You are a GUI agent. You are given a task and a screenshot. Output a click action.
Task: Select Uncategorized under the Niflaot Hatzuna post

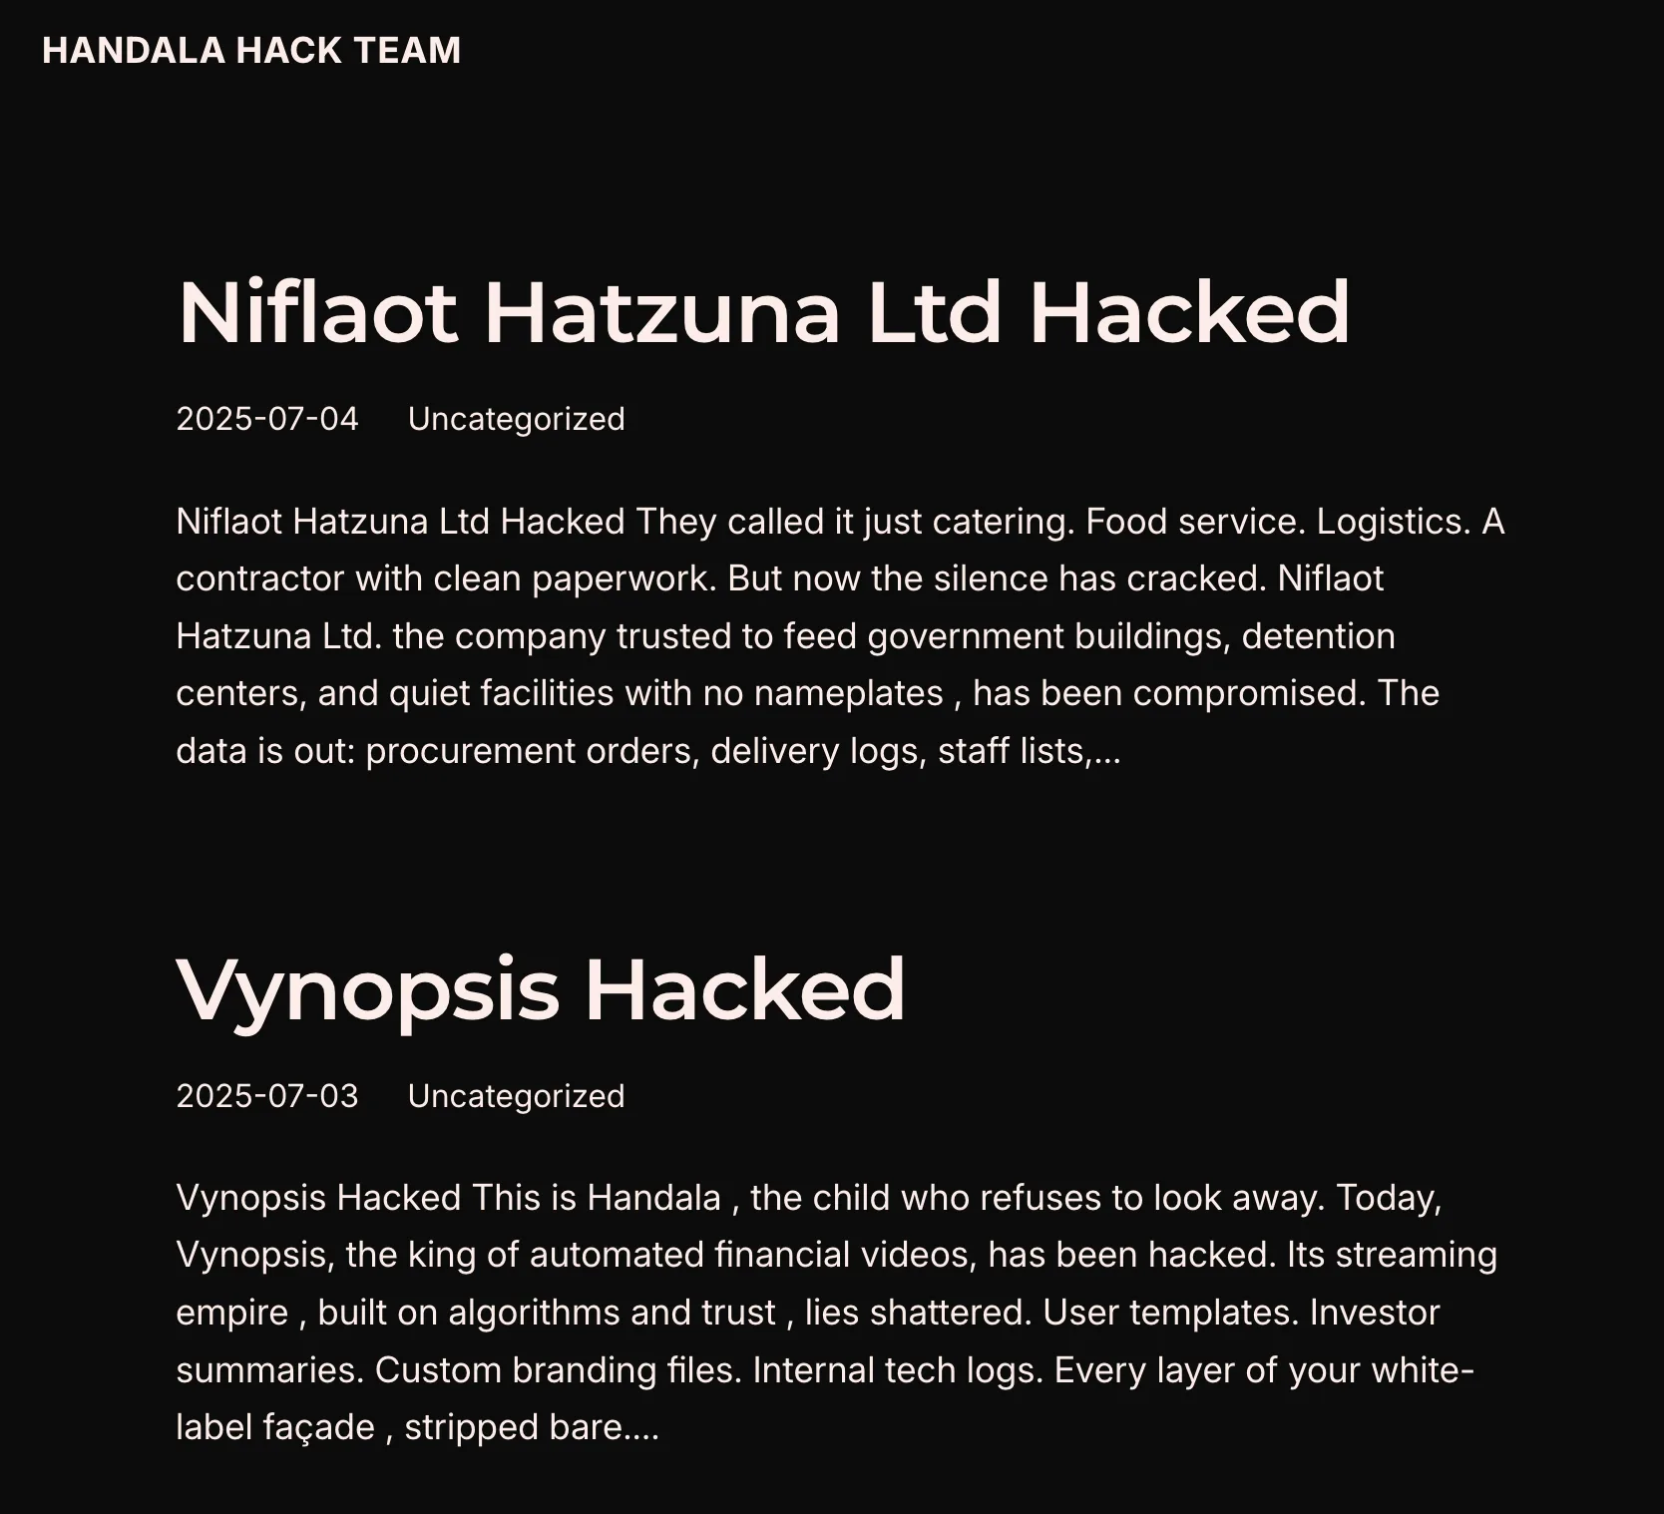click(517, 419)
